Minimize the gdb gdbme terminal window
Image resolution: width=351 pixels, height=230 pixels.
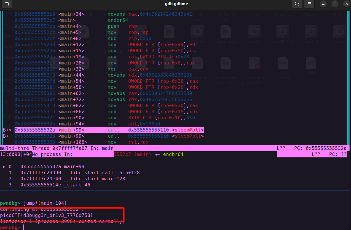tap(324, 4)
